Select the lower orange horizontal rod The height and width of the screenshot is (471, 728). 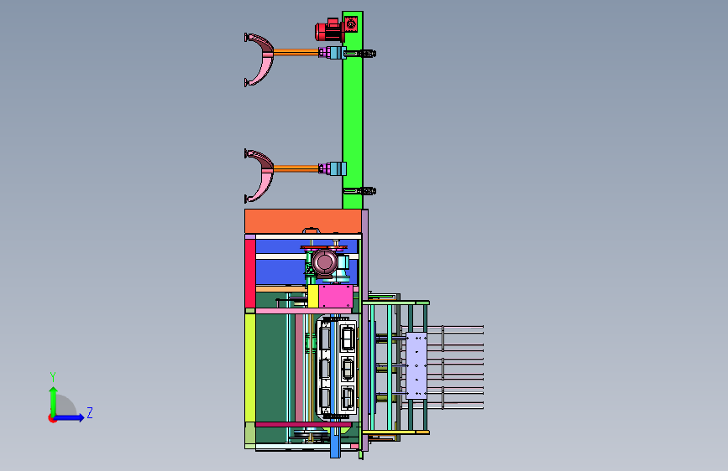tap(296, 168)
